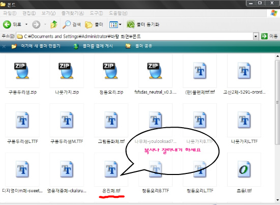Image resolution: width=280 pixels, height=205 pixels.
Task: Go up one folder level
Action: [x=54, y=24]
